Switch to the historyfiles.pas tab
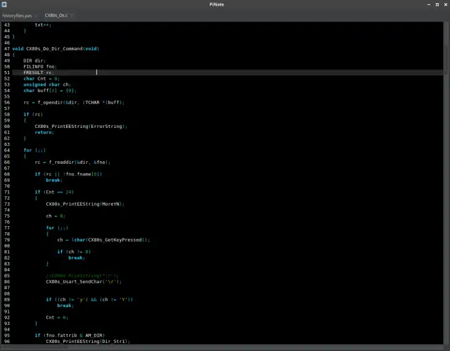The height and width of the screenshot is (351, 450). [x=16, y=15]
